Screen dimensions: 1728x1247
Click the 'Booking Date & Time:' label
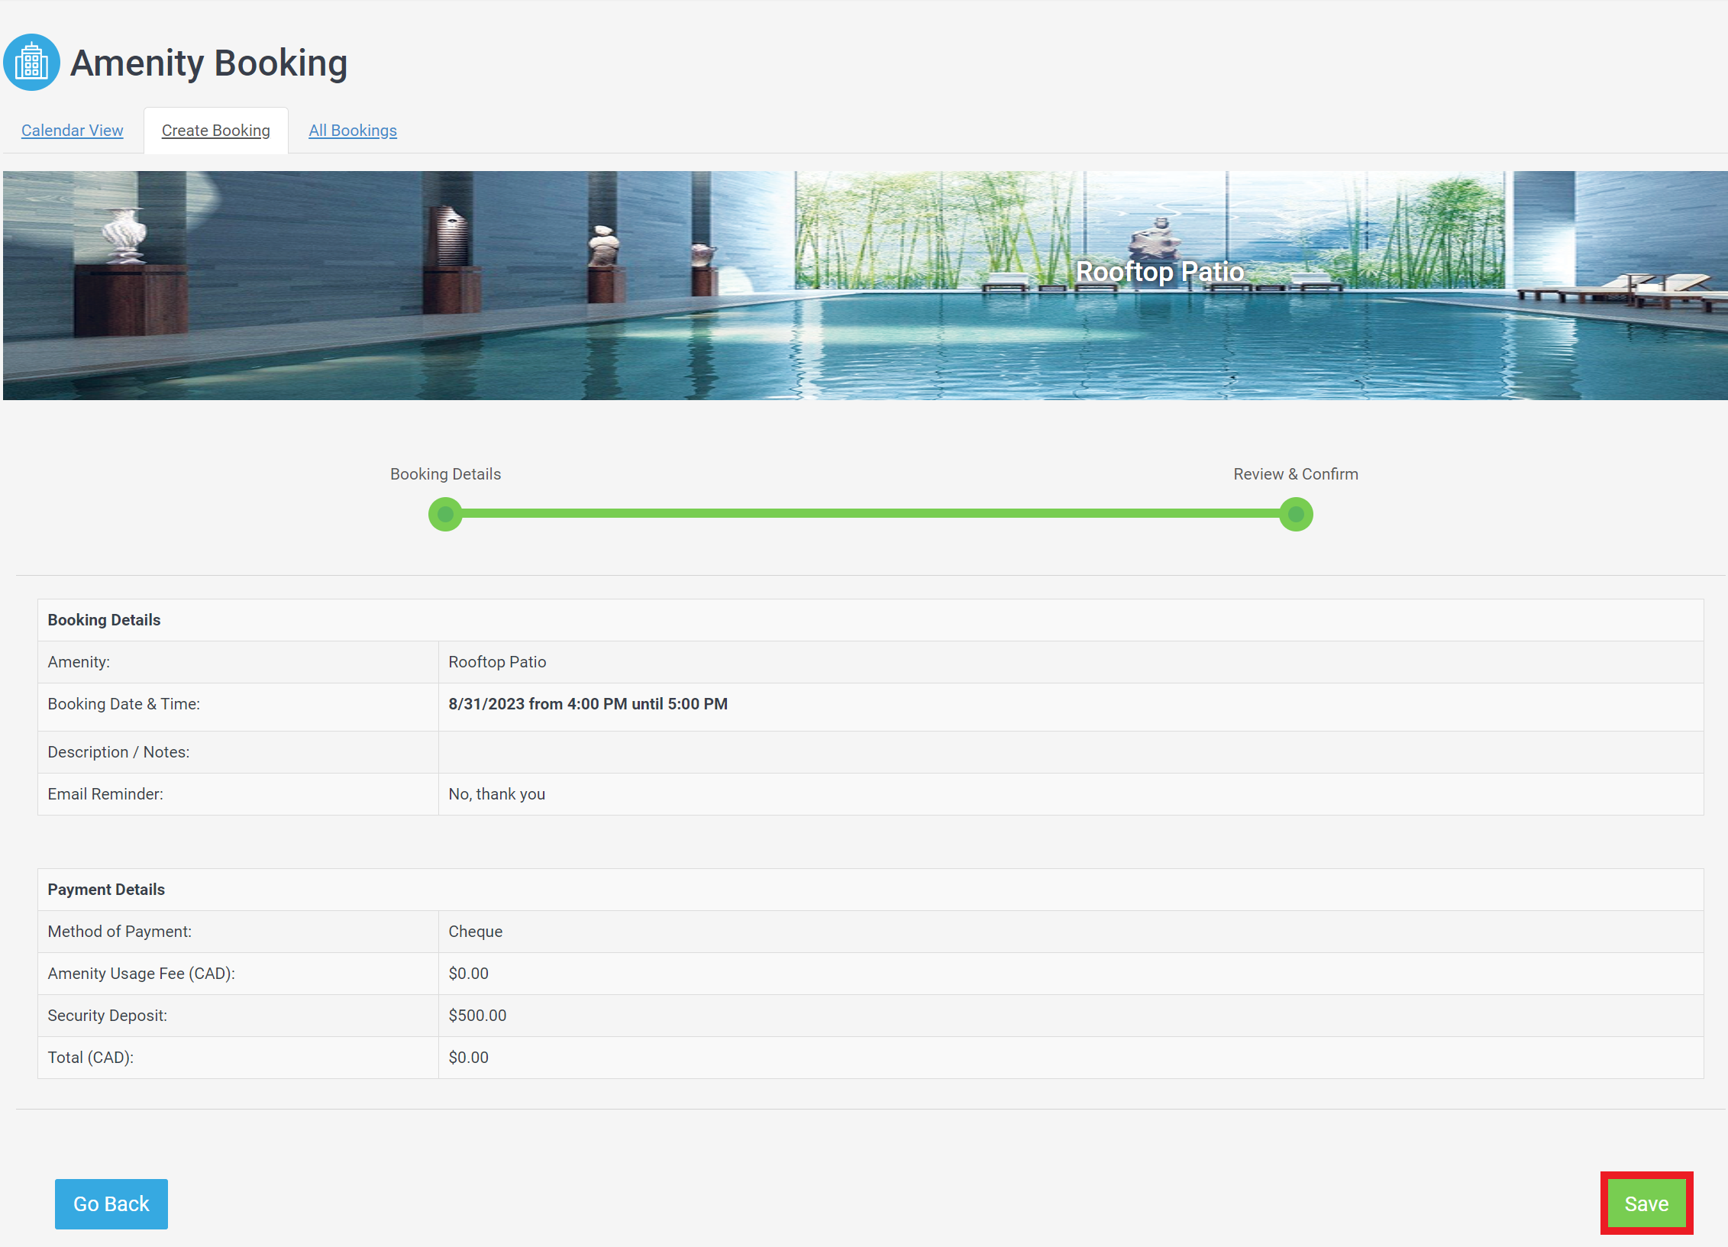pyautogui.click(x=124, y=704)
